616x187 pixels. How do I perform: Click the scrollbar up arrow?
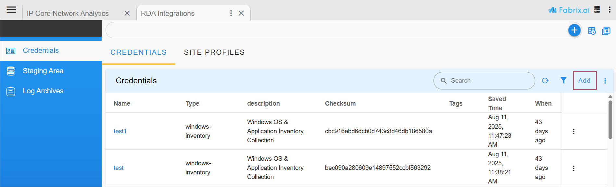[x=610, y=97]
